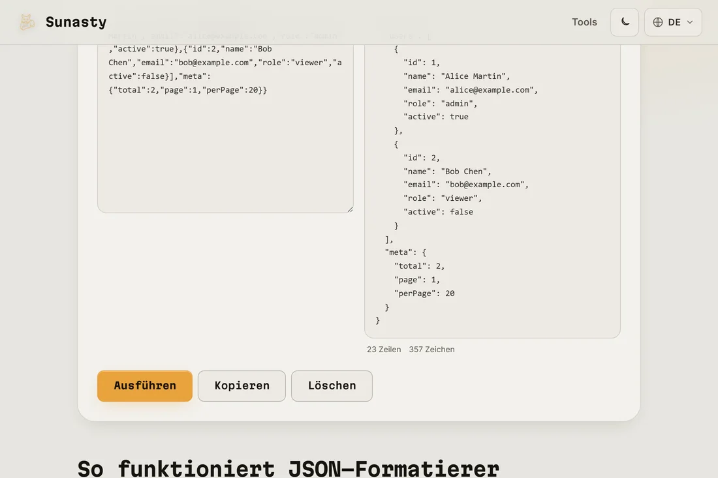Click the output line "page": 1
718x478 pixels.
(x=416, y=280)
